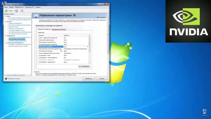Select the Вертикальный синхроимпульс row
Screen dimensions: 211x119
(64, 42)
